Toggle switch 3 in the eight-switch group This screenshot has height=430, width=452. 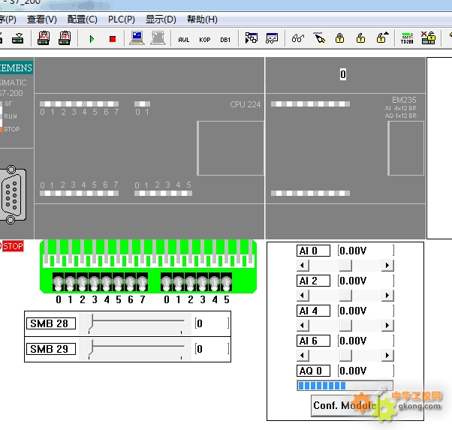point(95,282)
